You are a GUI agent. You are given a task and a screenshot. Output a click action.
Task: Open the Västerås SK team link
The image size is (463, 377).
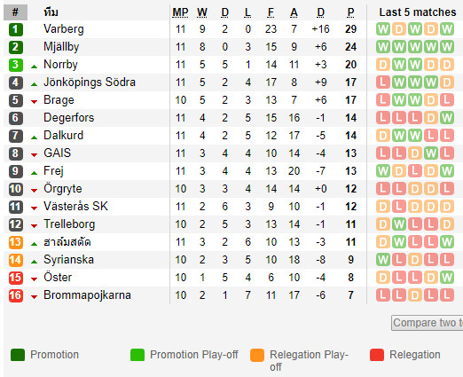click(75, 207)
